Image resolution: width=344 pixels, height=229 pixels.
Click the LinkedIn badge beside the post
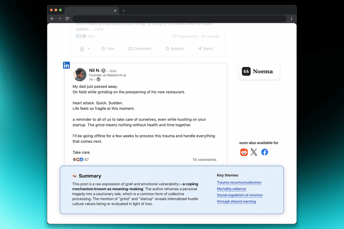[x=66, y=65]
